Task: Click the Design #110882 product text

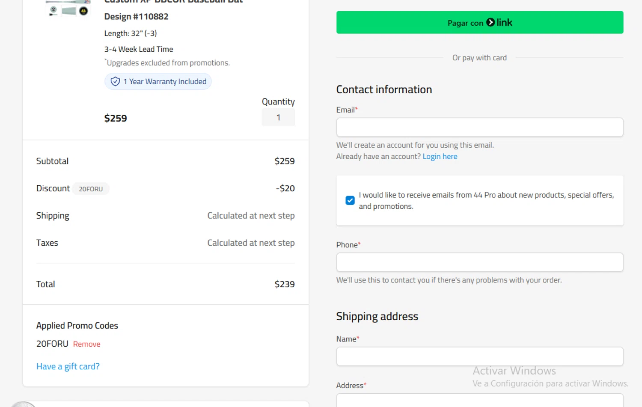Action: 136,17
